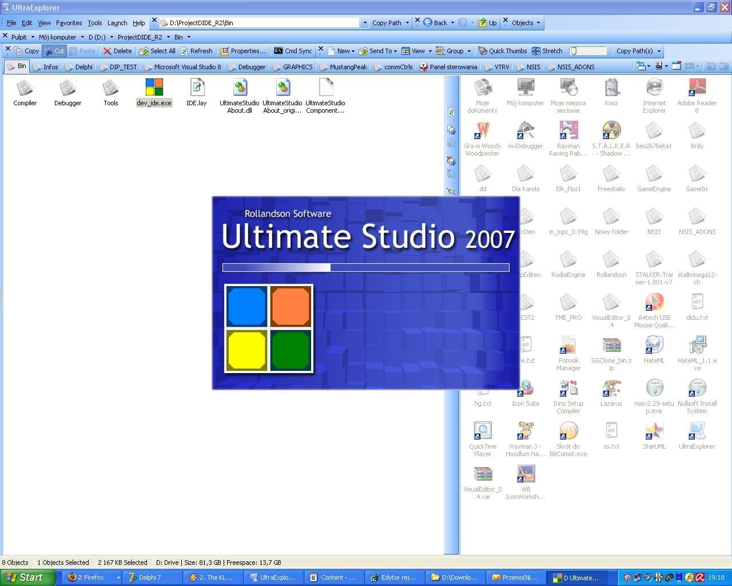Open the address path dropdown
The width and height of the screenshot is (732, 586).
(364, 23)
